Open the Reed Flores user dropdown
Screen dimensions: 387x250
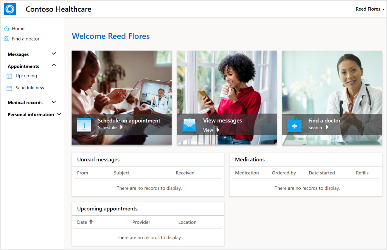click(x=370, y=9)
